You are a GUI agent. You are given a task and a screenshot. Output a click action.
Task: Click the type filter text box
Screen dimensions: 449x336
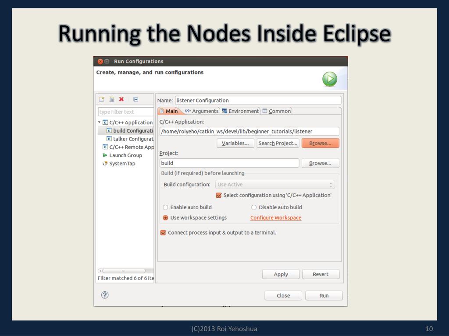point(126,112)
